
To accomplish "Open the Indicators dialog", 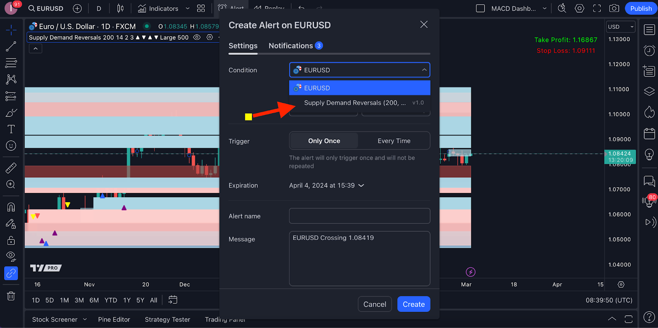I will point(158,8).
